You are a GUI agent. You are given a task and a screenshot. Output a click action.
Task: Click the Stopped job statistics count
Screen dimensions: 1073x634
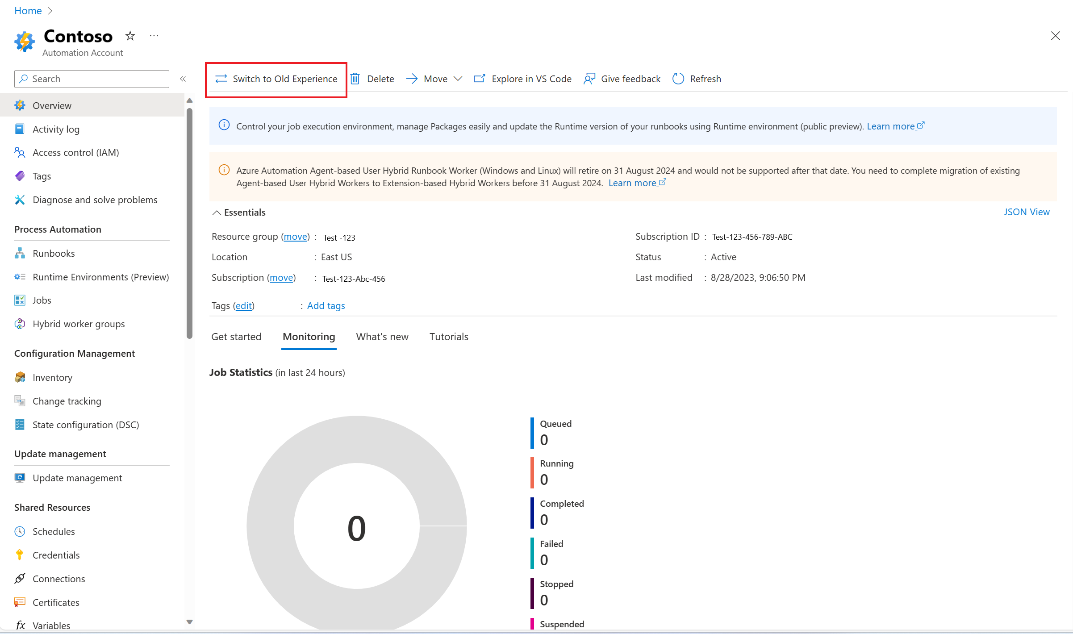544,600
